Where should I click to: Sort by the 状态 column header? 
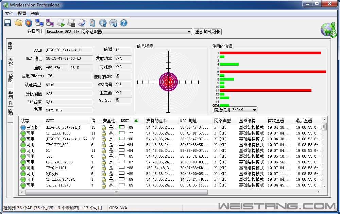[31, 121]
